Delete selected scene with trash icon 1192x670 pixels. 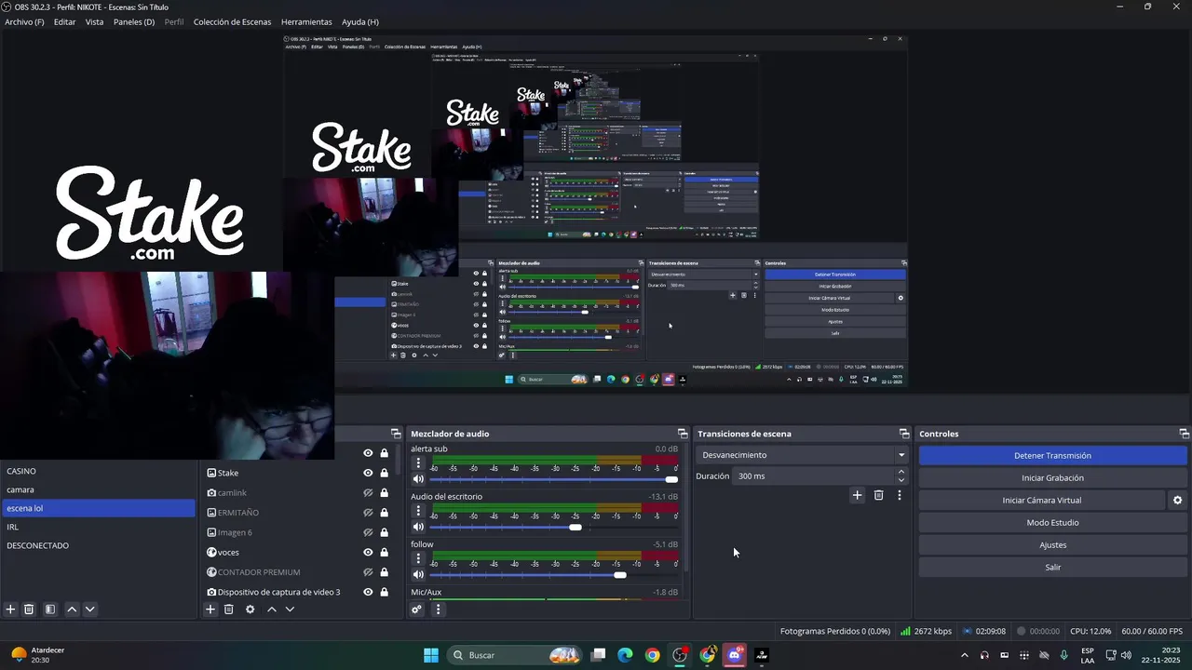click(x=29, y=610)
